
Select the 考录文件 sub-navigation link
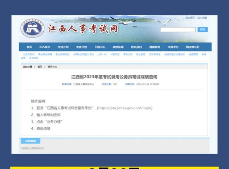pyautogui.click(x=128, y=54)
